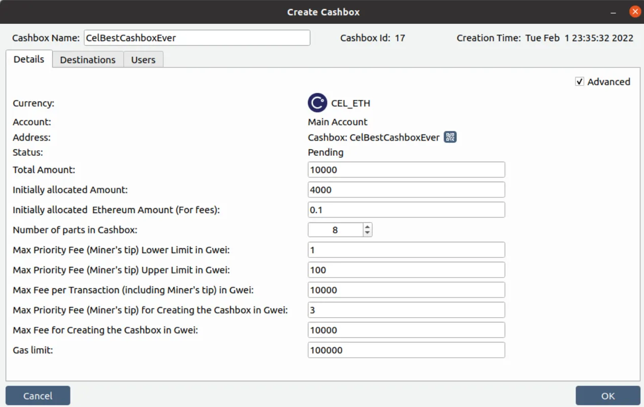Open the Destinations tab

(88, 59)
